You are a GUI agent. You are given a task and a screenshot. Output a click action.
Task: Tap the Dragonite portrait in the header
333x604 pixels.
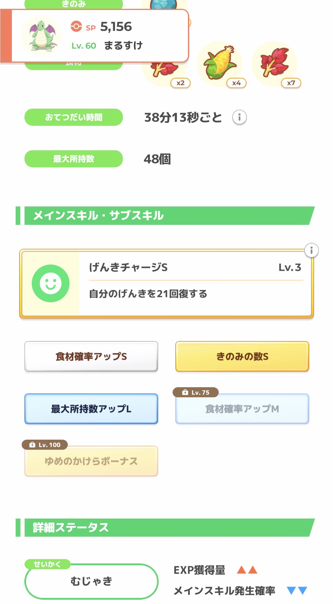tap(41, 36)
